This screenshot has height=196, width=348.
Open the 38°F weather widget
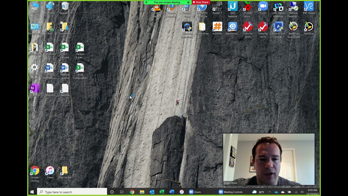pyautogui.click(x=258, y=192)
